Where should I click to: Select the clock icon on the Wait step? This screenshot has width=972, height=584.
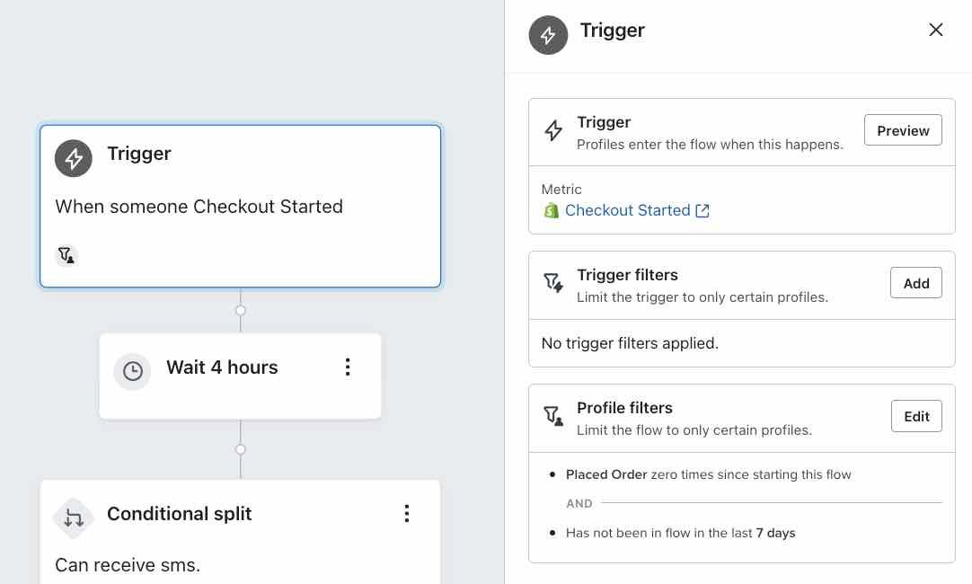132,371
